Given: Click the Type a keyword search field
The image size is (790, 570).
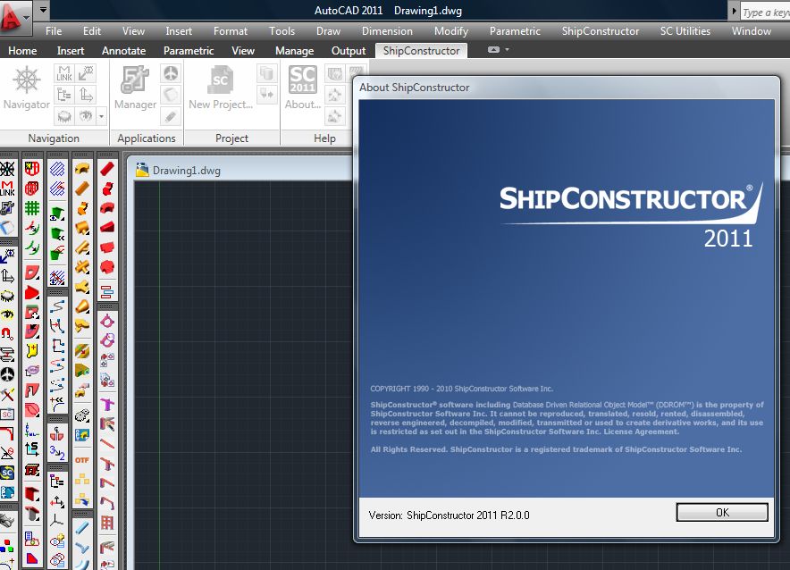Looking at the screenshot, I should click(765, 12).
